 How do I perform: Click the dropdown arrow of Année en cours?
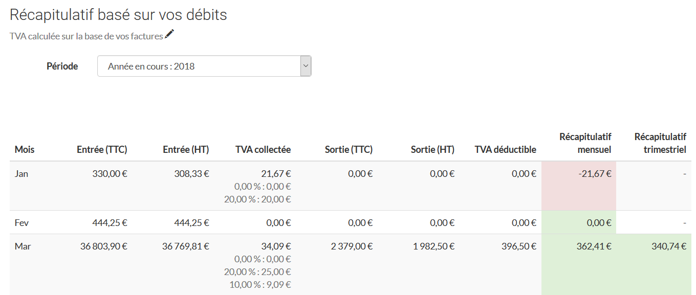306,66
